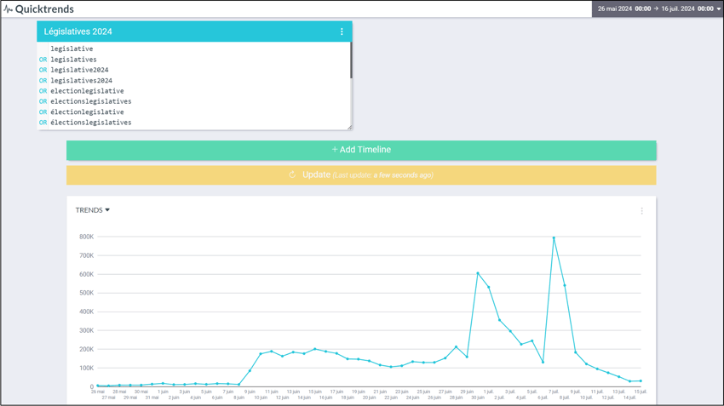The width and height of the screenshot is (724, 406).
Task: Click the Quicktrends title text
Action: (44, 9)
